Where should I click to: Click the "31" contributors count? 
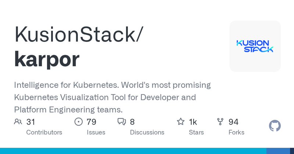[x=31, y=122]
